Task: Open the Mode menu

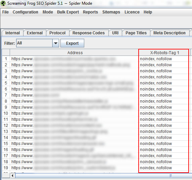Action: pos(48,12)
